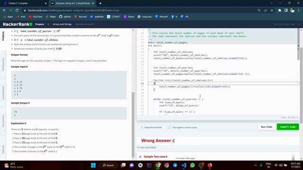Click the HackerRank logo
The image size is (303, 170).
18,24
